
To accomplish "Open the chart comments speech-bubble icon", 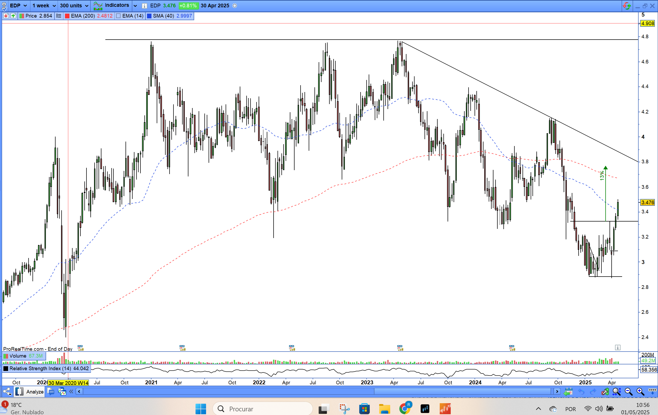I will [x=51, y=391].
